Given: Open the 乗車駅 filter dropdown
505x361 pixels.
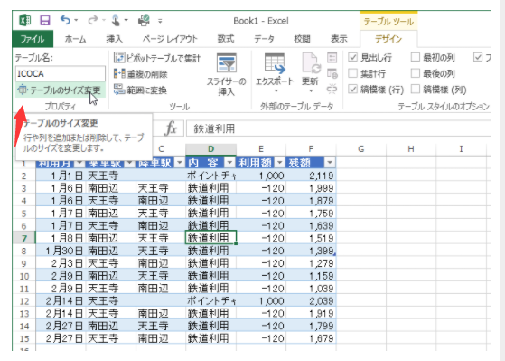Looking at the screenshot, I should click(129, 163).
